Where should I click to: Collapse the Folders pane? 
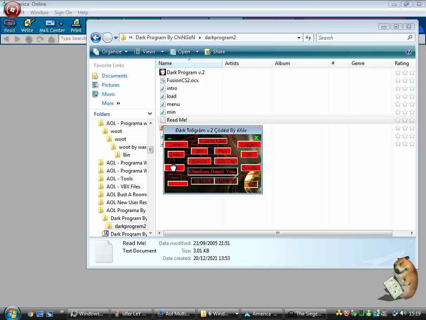coord(150,114)
